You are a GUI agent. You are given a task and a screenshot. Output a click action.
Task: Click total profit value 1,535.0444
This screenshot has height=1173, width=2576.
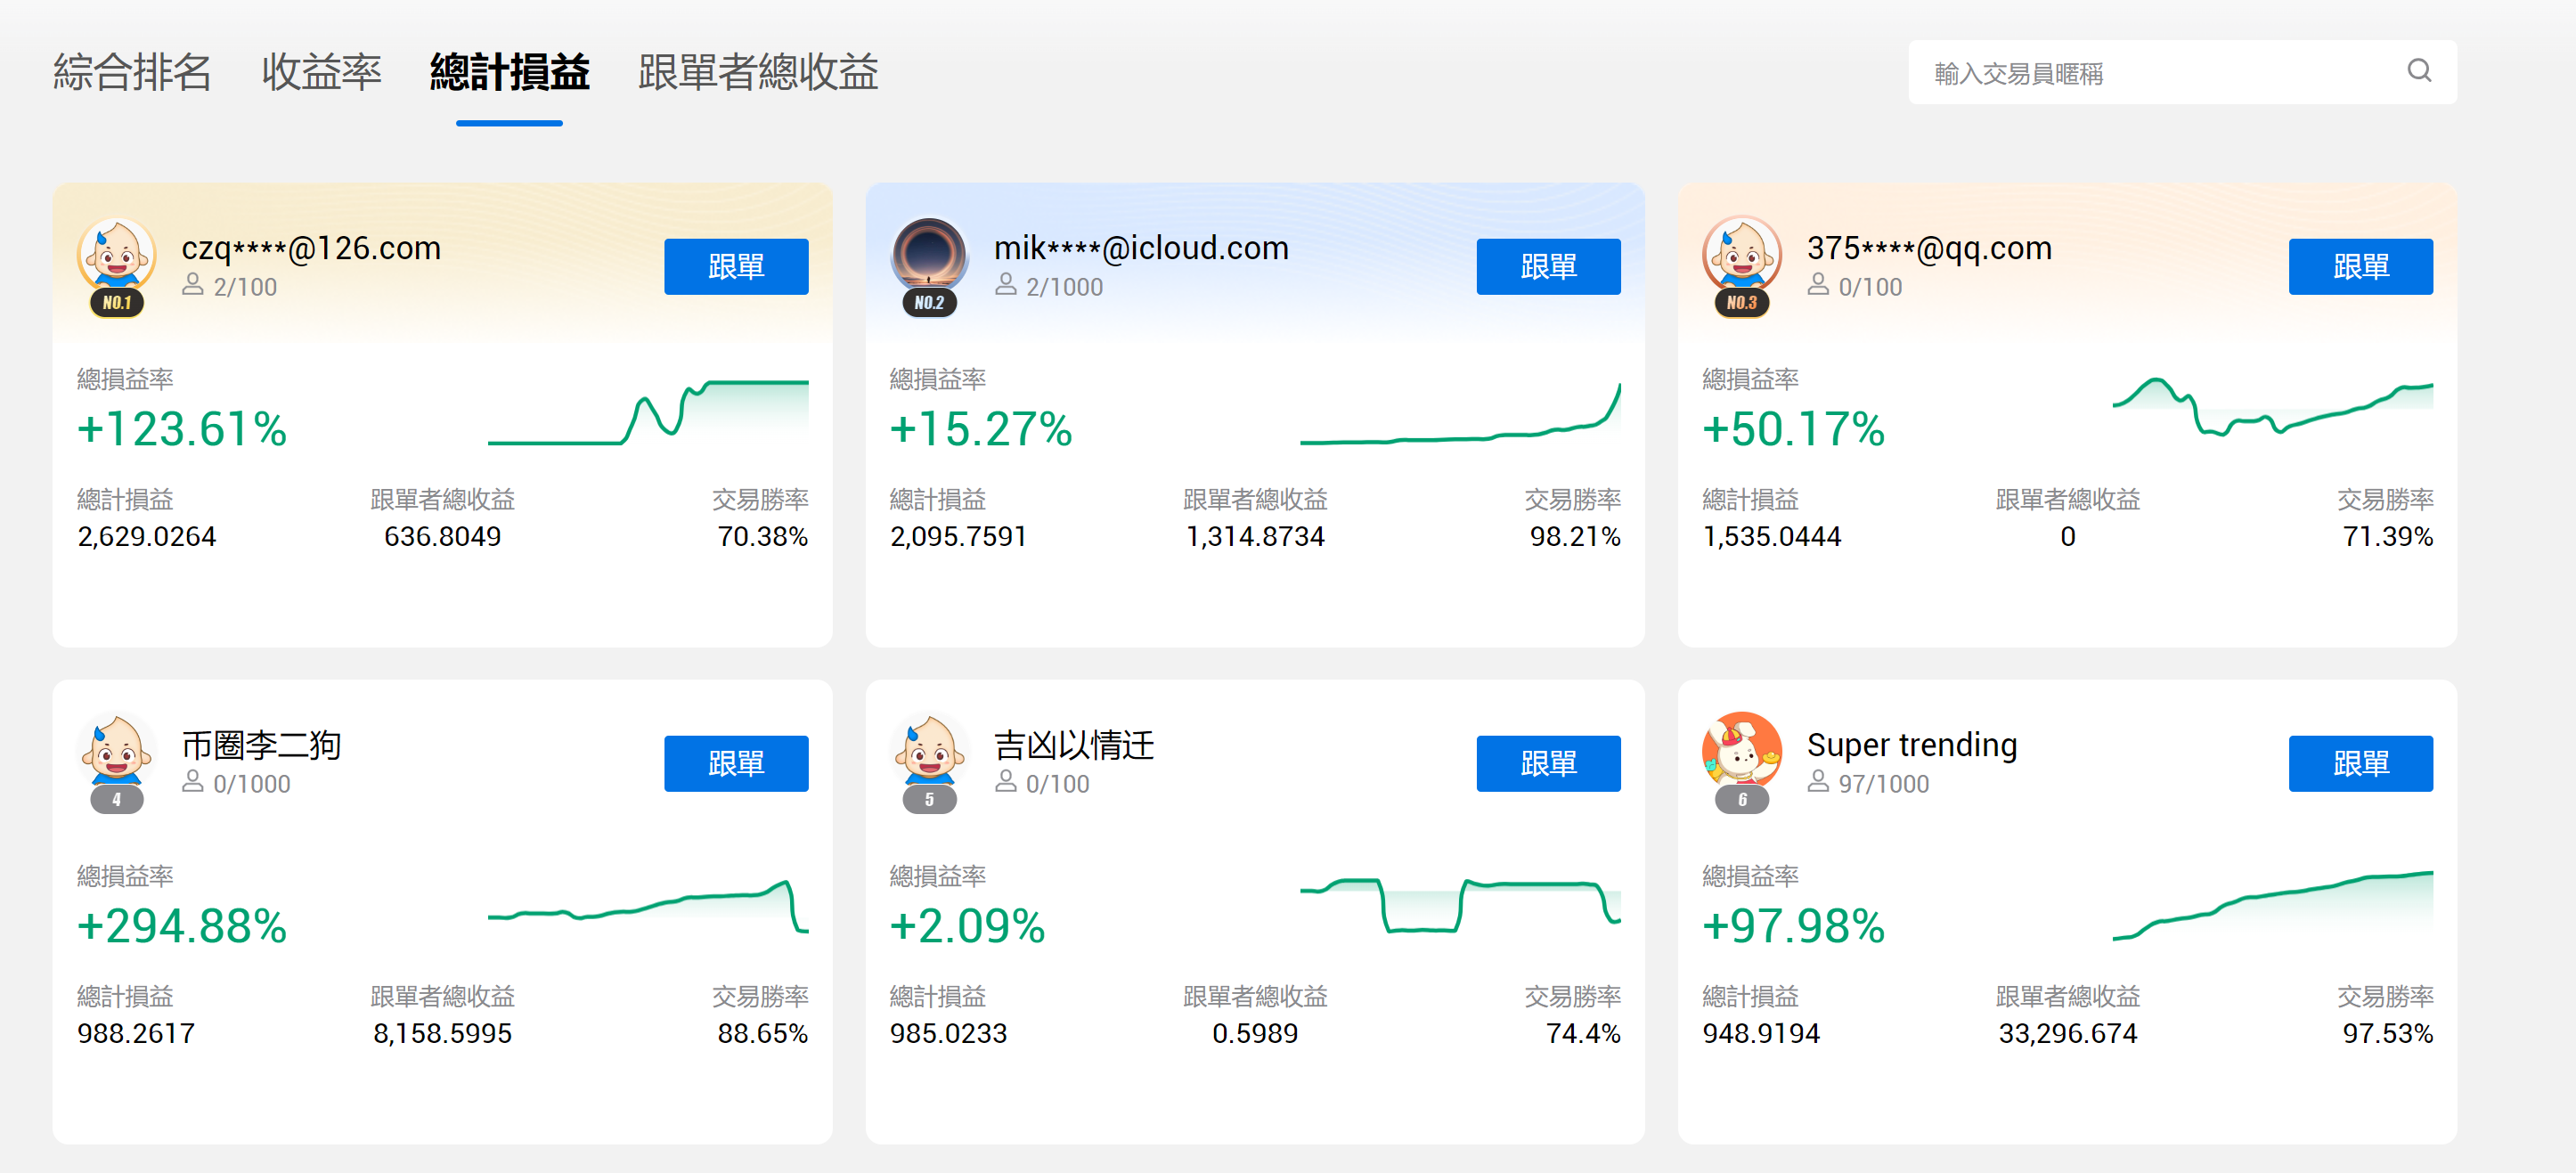pos(1771,537)
